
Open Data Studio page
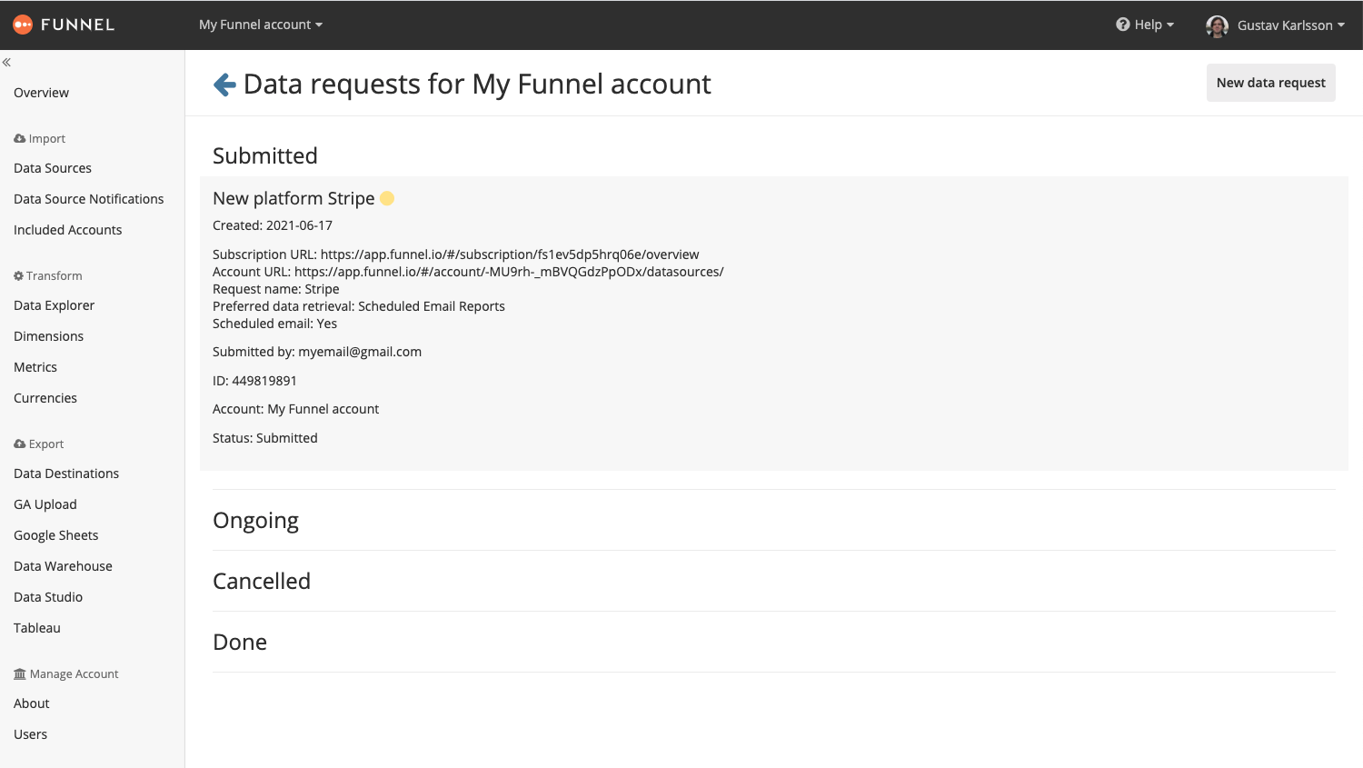click(48, 597)
